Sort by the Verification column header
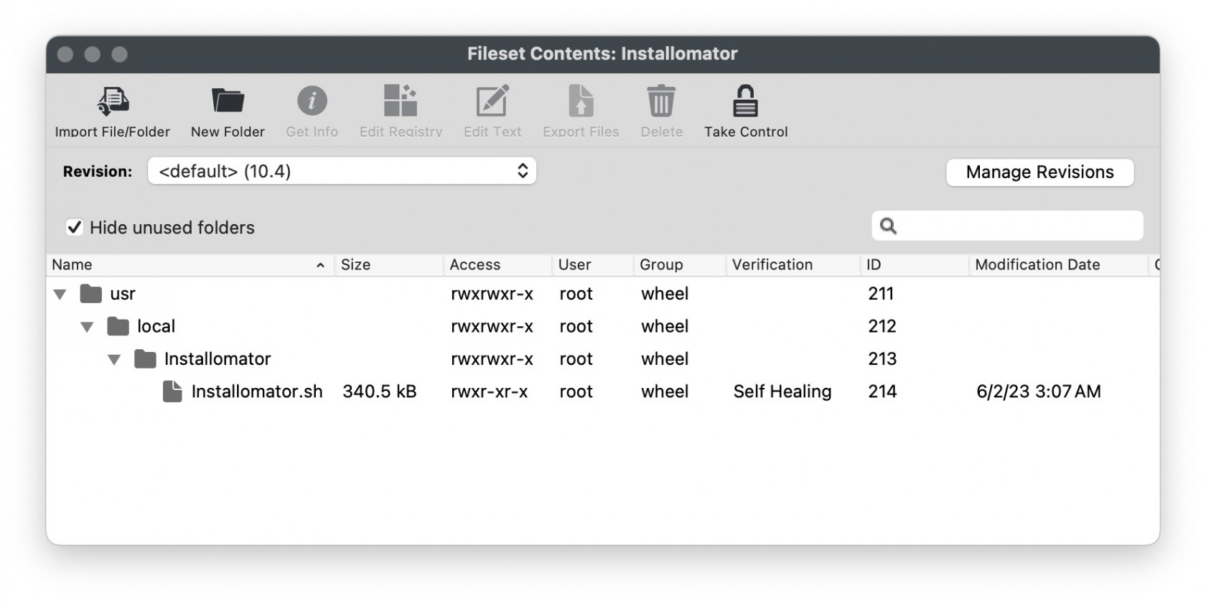The height and width of the screenshot is (602, 1206). (793, 264)
